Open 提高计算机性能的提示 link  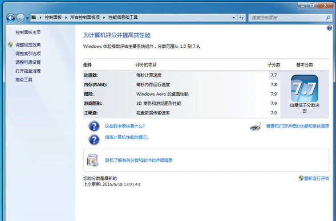click(x=127, y=137)
